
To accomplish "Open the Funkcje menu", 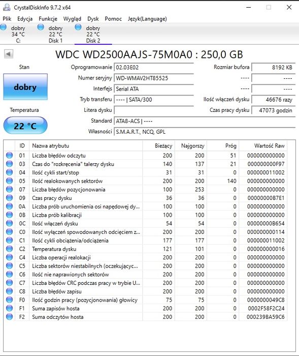I will 48,19.
